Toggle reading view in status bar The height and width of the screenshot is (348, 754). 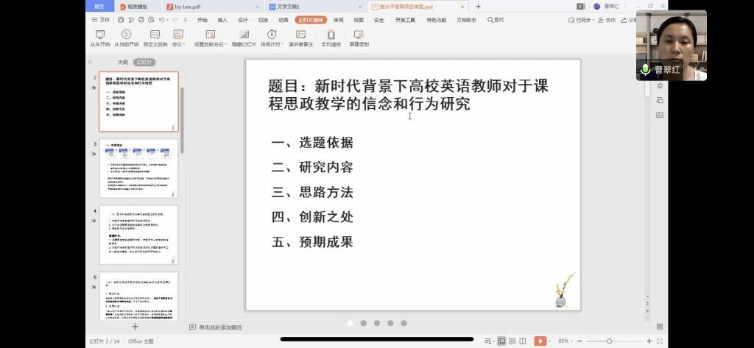click(x=523, y=341)
